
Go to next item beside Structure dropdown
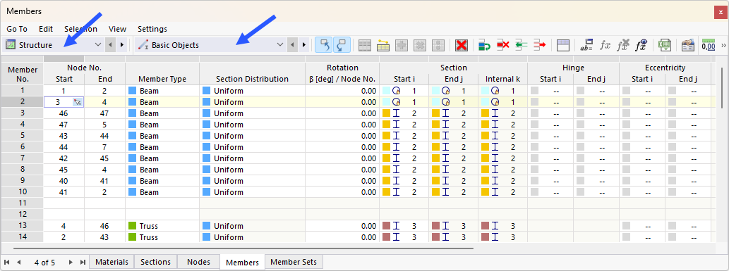pyautogui.click(x=122, y=45)
